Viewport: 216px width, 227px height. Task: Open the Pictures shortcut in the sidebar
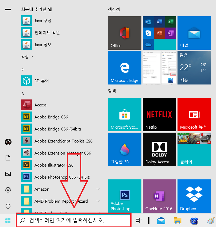8,174
